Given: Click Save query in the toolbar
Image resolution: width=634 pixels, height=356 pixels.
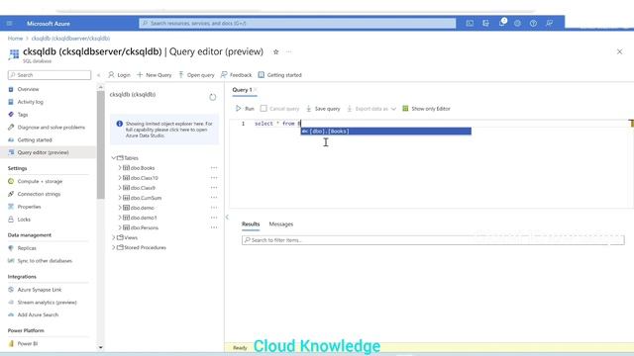Looking at the screenshot, I should [x=323, y=109].
